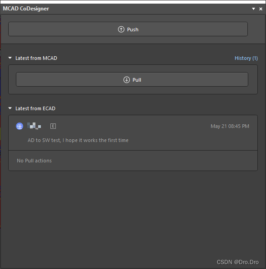Click empty space in the Latest from MCAD box
Viewport: 266px width, 269px height.
[133, 90]
